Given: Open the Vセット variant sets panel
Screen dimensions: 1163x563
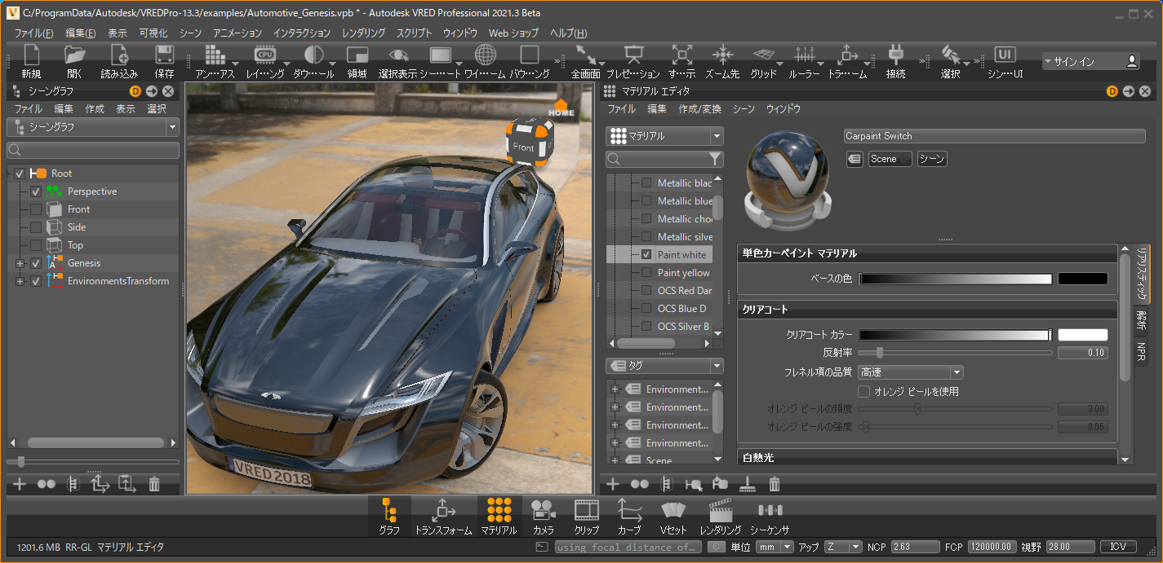Looking at the screenshot, I should coord(673,517).
